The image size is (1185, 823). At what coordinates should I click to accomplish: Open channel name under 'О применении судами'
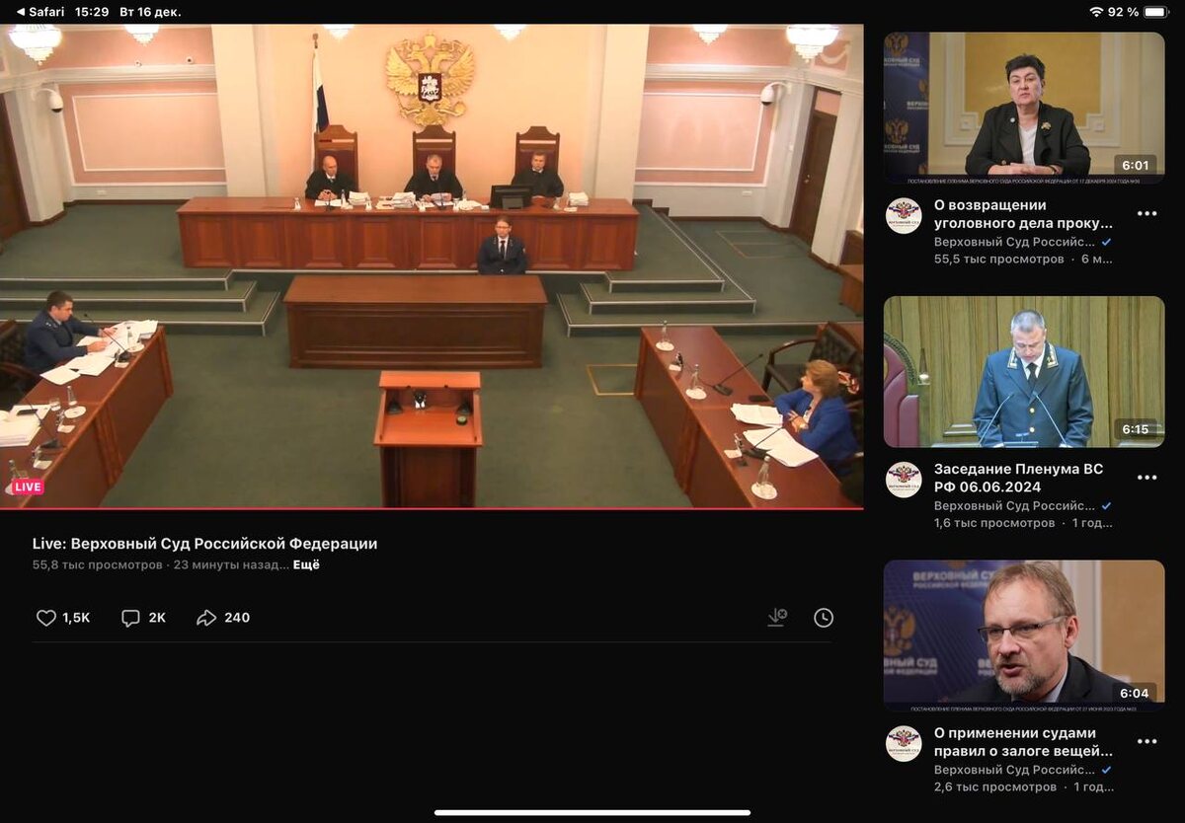tap(1015, 770)
